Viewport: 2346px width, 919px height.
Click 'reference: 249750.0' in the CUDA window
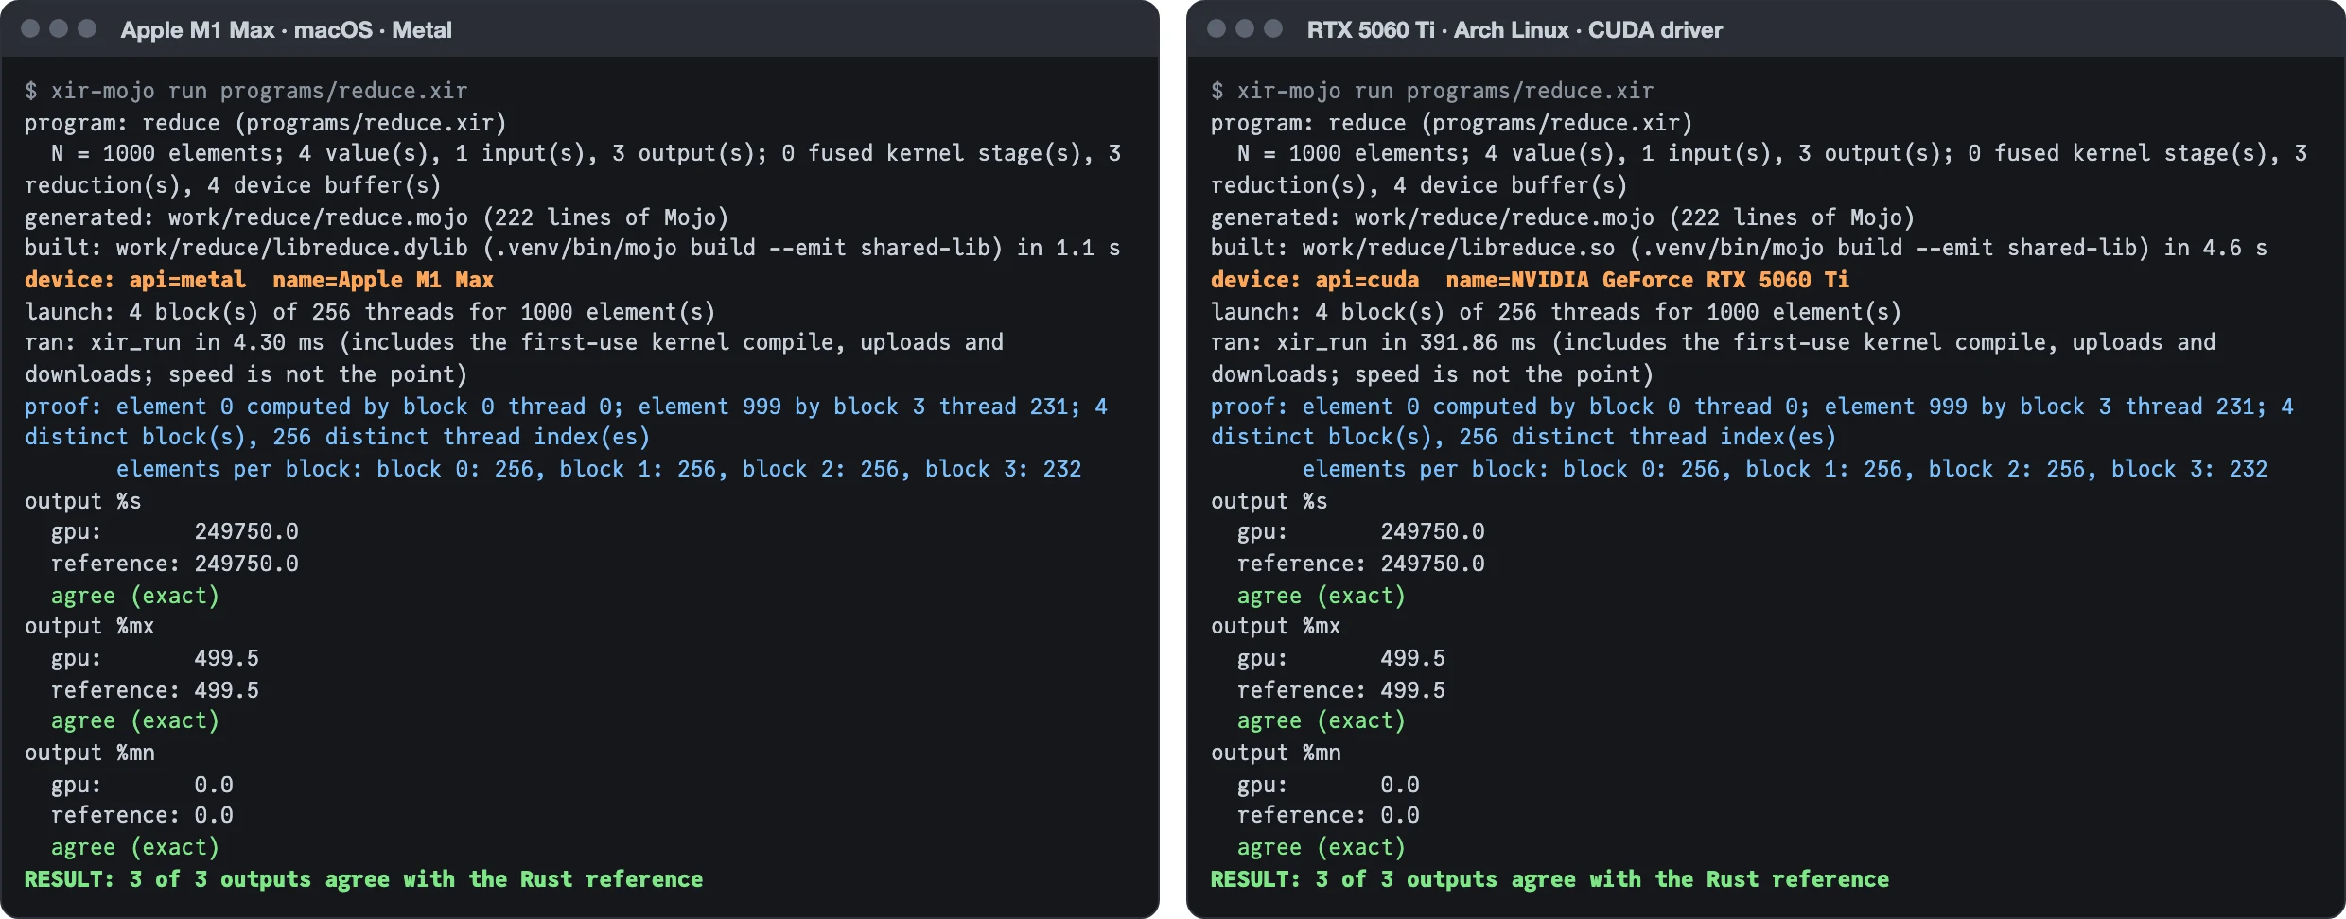[1361, 564]
